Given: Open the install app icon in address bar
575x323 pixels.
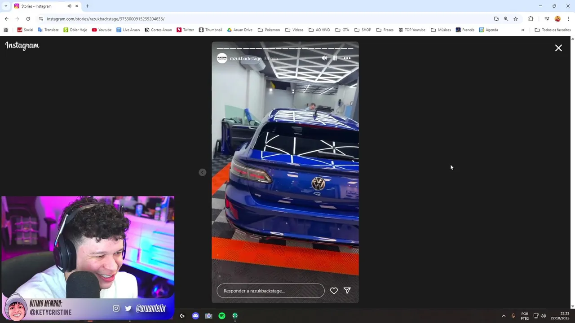Looking at the screenshot, I should pos(496,19).
